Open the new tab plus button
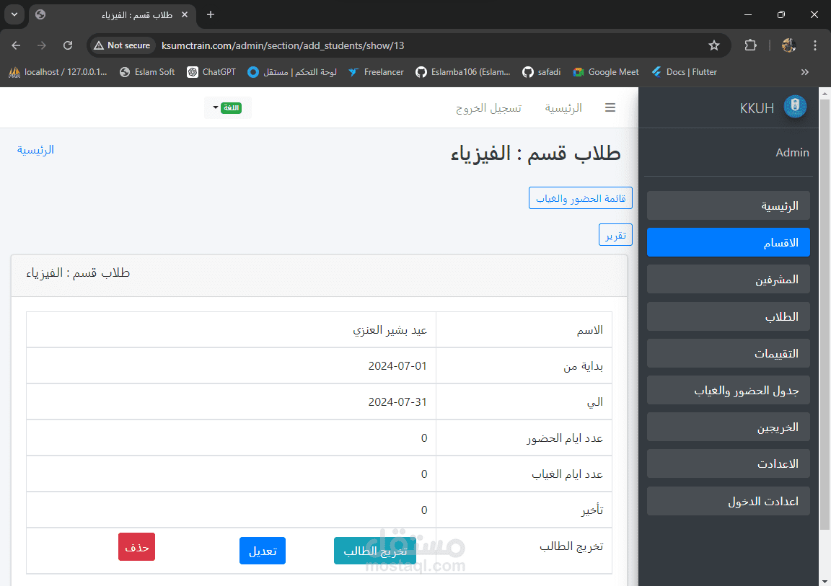The height and width of the screenshot is (586, 831). pos(211,15)
